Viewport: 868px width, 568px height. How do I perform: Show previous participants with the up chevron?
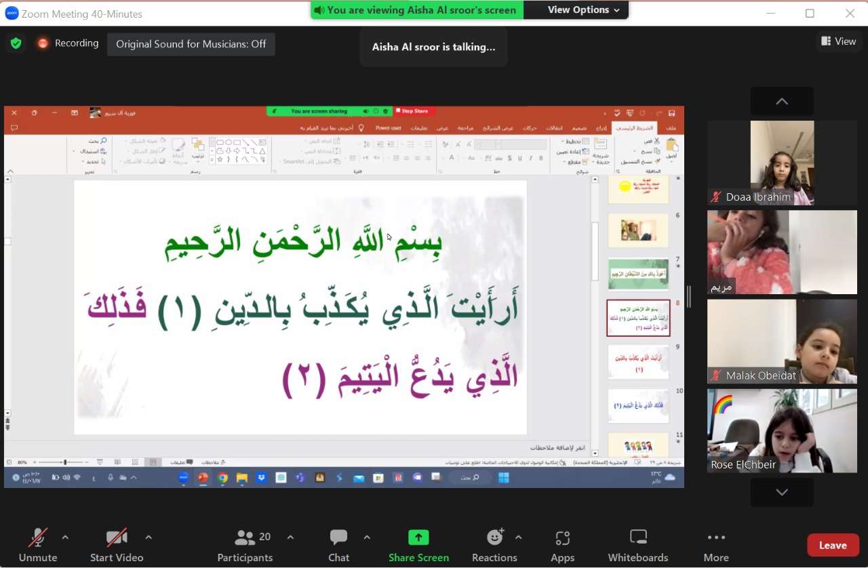(x=782, y=101)
